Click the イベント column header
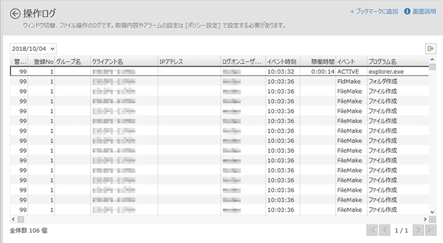The image size is (443, 243). (x=351, y=62)
